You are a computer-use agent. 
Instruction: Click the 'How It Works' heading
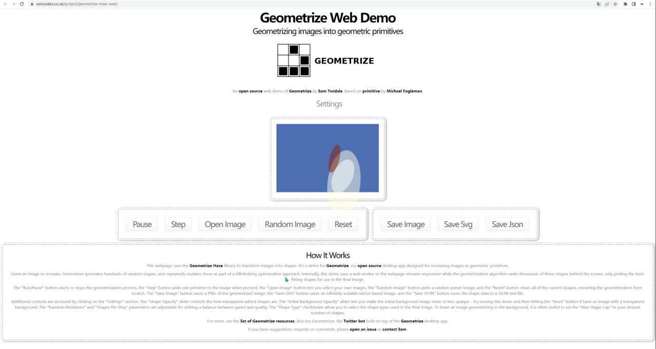[328, 255]
